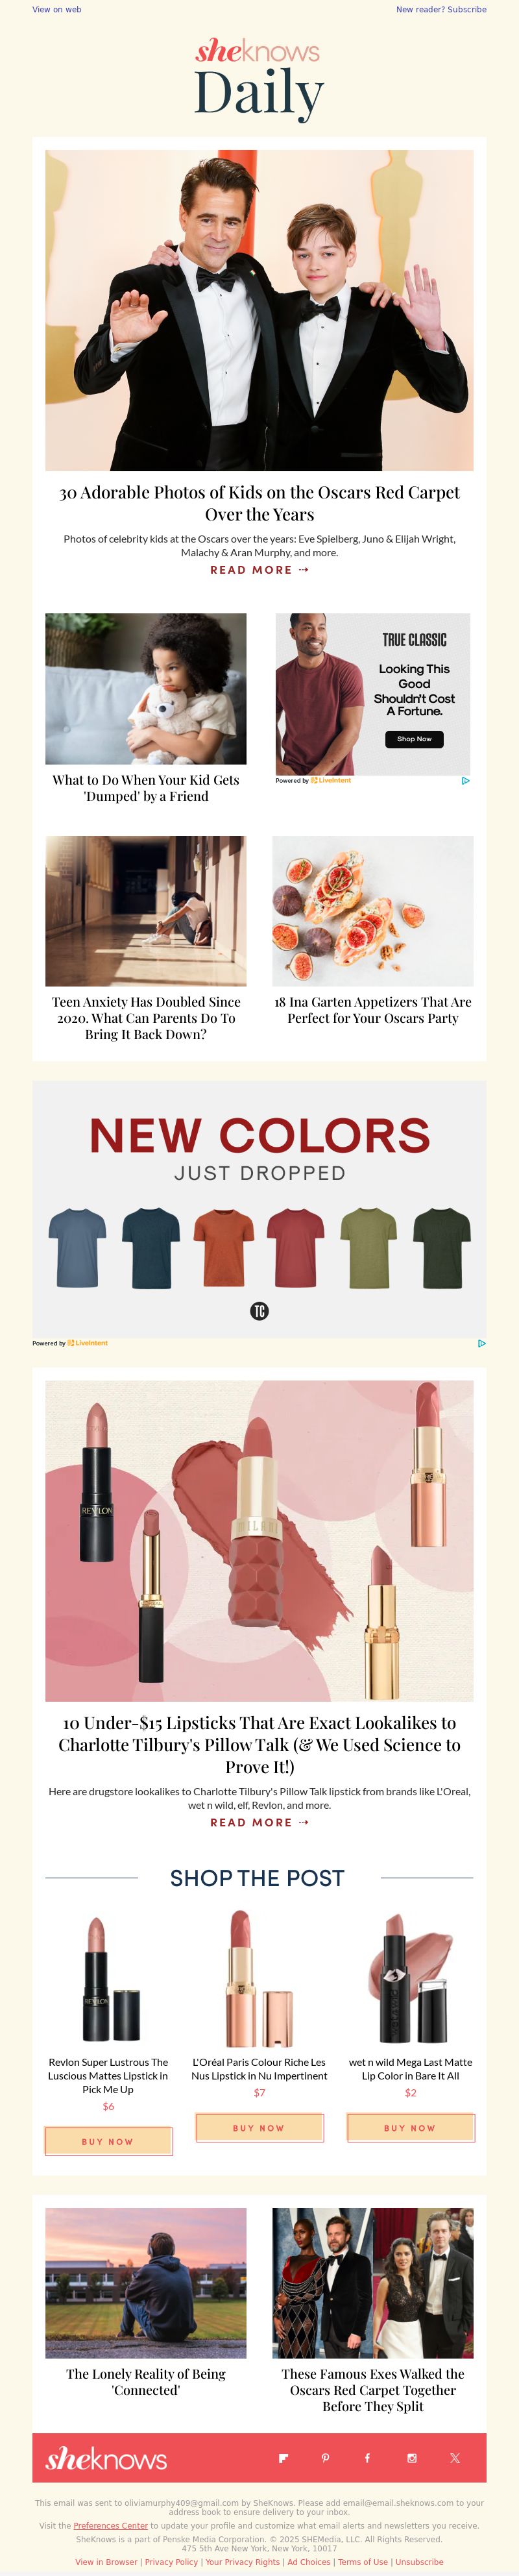Open the Ina Garten appetizers article thumbnail
The width and height of the screenshot is (519, 2576).
373,911
